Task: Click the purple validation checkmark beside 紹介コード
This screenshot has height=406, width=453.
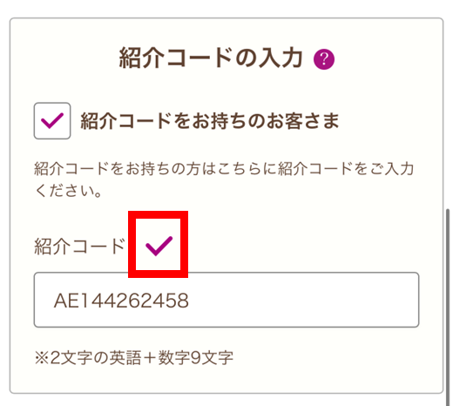Action: pos(159,246)
